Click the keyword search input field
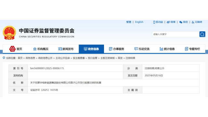208x117 pixels. coord(176,34)
